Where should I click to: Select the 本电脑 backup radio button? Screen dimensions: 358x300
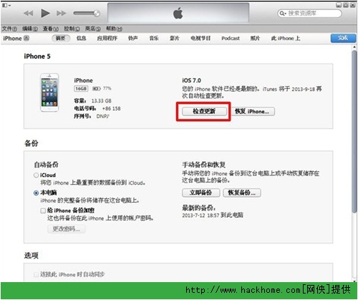[x=36, y=193]
